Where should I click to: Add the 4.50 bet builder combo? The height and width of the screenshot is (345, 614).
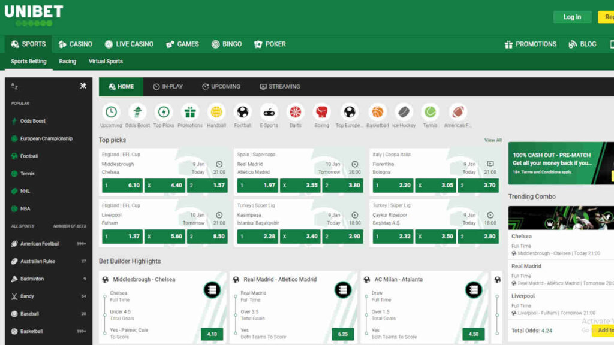click(474, 334)
